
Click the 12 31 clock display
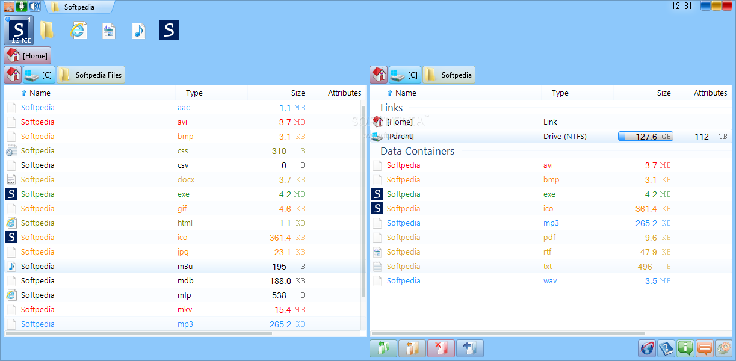click(x=682, y=6)
